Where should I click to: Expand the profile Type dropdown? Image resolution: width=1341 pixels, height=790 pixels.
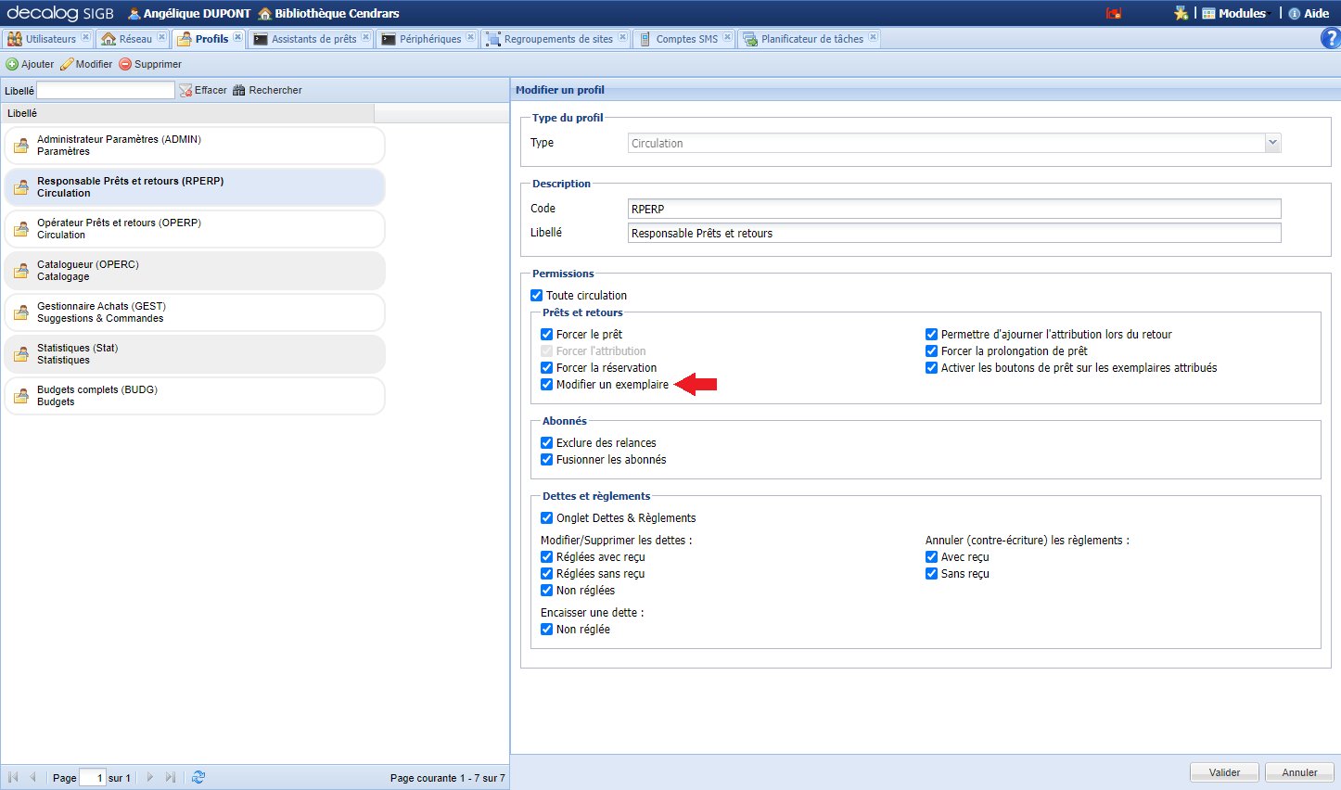click(1272, 143)
